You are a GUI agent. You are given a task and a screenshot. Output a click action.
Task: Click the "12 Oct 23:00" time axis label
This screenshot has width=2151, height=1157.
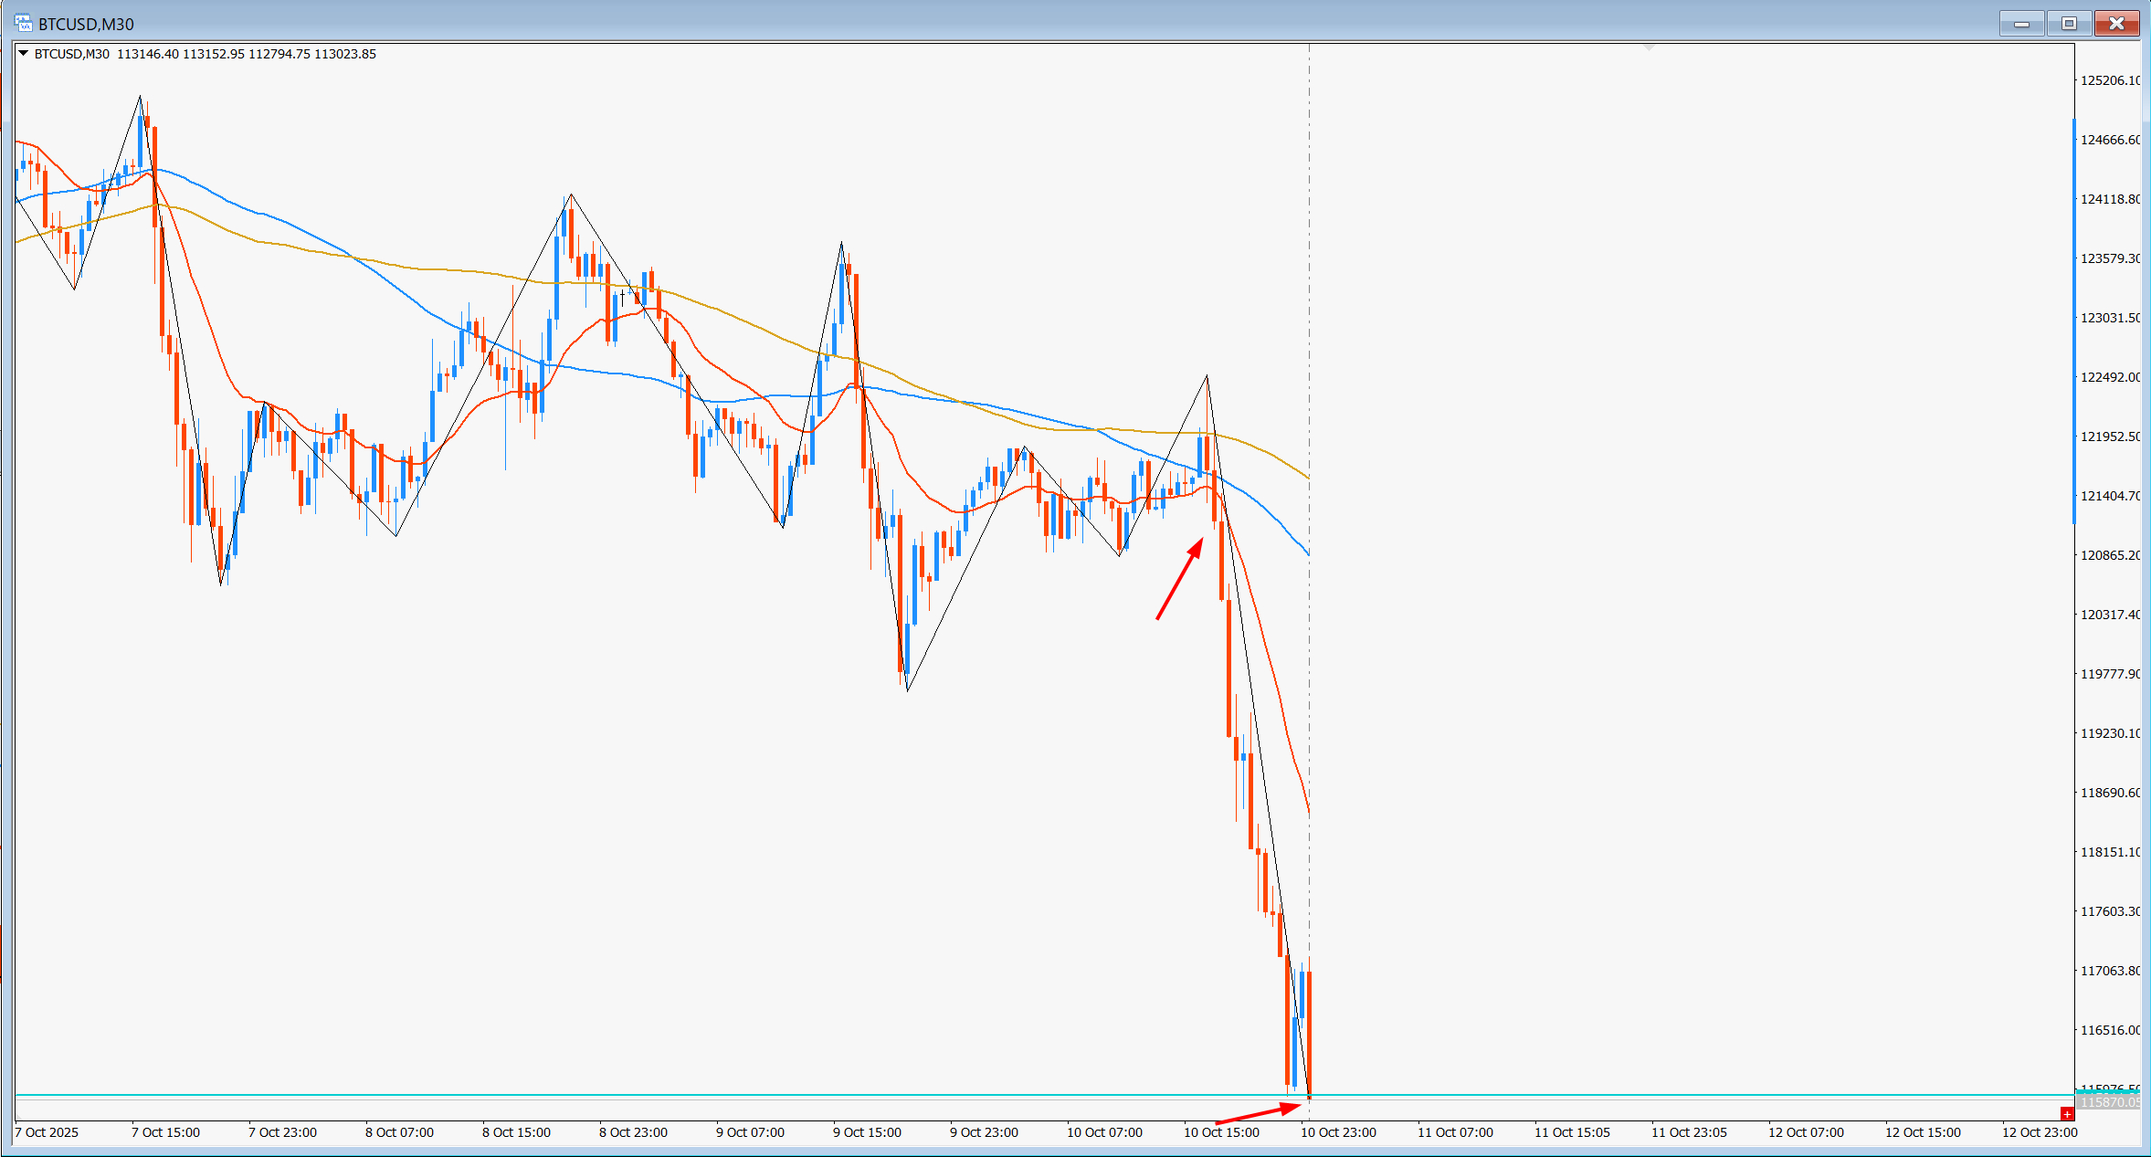click(x=2040, y=1132)
